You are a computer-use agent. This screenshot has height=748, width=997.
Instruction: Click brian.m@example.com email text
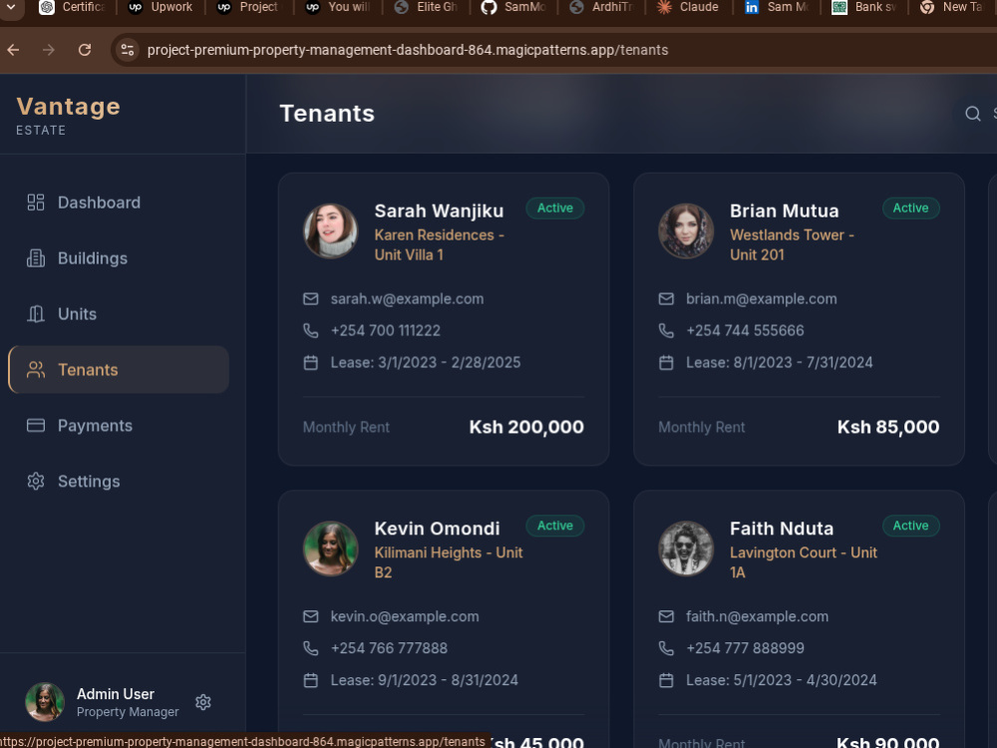(x=761, y=299)
